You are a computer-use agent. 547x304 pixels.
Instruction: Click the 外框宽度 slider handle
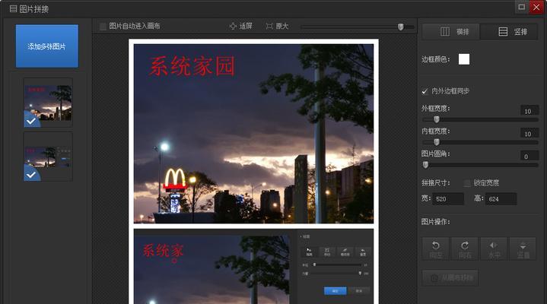click(437, 119)
